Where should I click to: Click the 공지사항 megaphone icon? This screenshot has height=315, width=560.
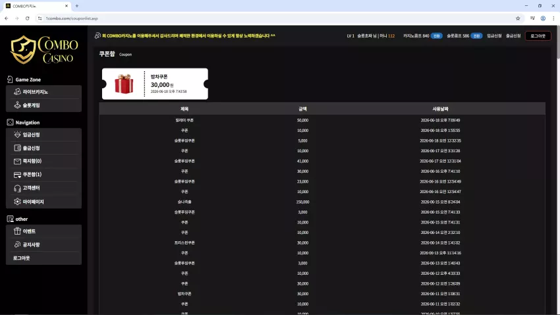pos(17,244)
